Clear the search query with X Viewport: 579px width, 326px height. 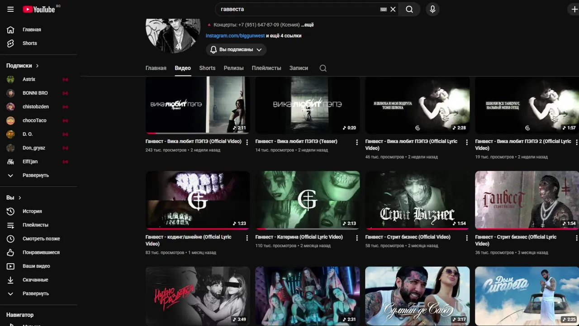pos(393,9)
